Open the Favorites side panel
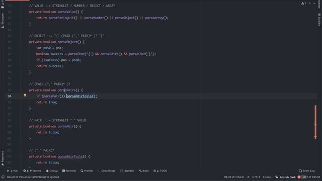This screenshot has width=322, height=181. (3, 158)
